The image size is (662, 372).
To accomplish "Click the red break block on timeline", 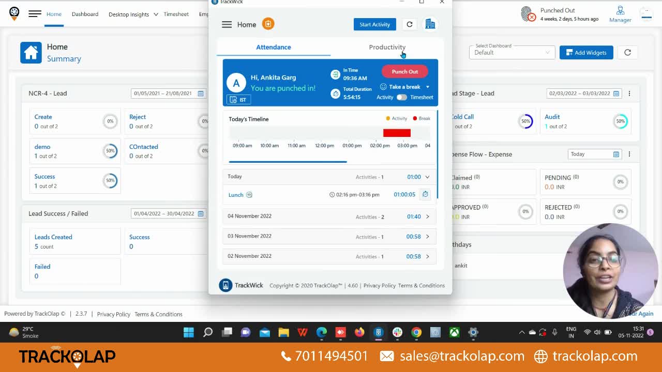I will pyautogui.click(x=397, y=133).
